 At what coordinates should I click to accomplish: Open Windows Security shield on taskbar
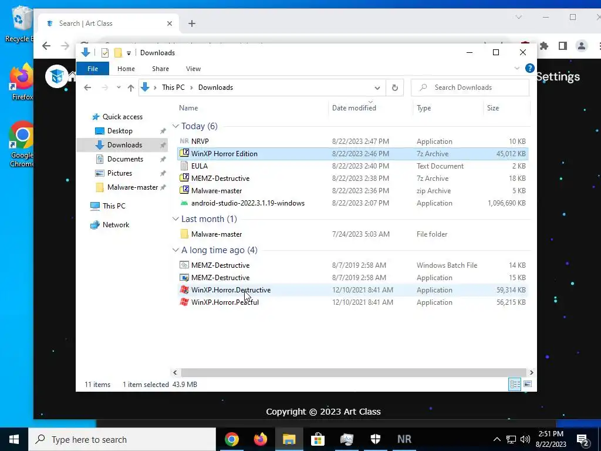coord(375,439)
